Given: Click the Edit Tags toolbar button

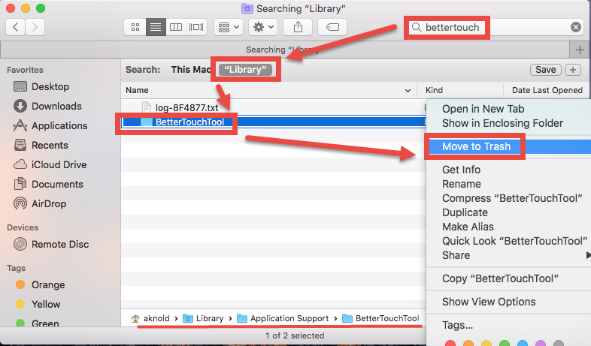Looking at the screenshot, I should tap(332, 27).
